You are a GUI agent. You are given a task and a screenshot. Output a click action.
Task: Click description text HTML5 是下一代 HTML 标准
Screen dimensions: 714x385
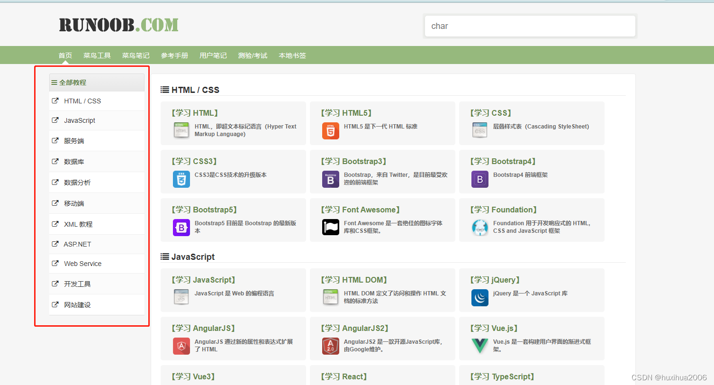(380, 127)
